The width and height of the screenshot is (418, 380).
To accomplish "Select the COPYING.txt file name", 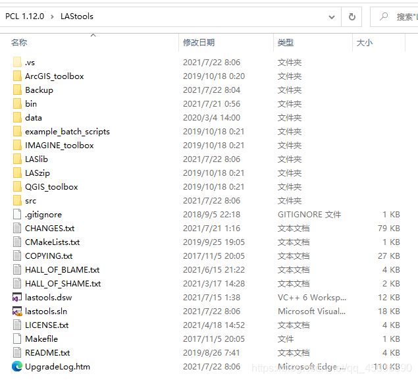I will 49,256.
